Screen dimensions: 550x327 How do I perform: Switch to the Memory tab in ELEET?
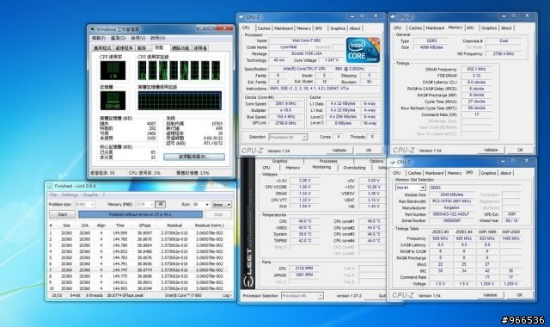point(292,168)
